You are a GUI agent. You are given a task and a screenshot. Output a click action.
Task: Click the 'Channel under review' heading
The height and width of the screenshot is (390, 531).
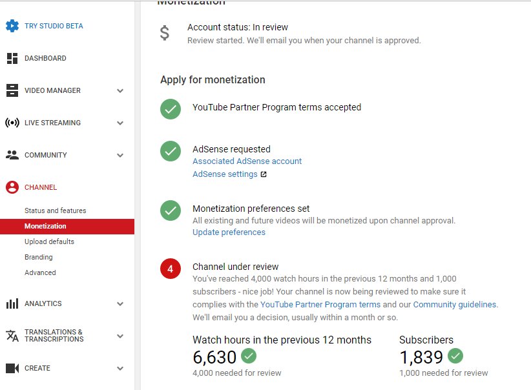click(x=235, y=267)
